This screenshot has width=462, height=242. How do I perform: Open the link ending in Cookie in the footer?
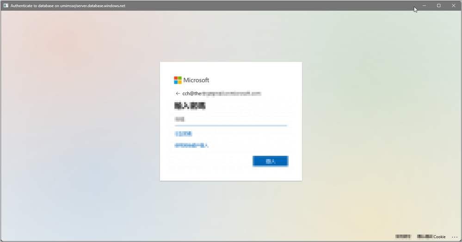[x=431, y=237]
